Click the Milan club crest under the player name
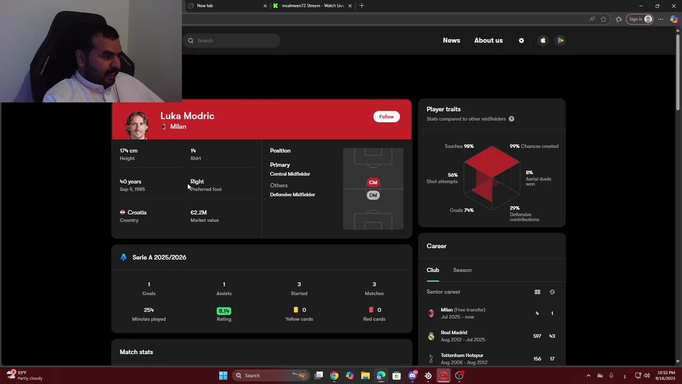The image size is (682, 384). coord(164,127)
